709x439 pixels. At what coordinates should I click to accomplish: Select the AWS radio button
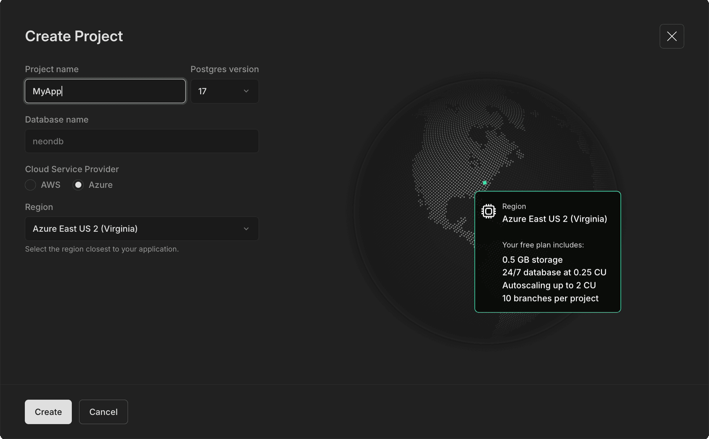(31, 185)
